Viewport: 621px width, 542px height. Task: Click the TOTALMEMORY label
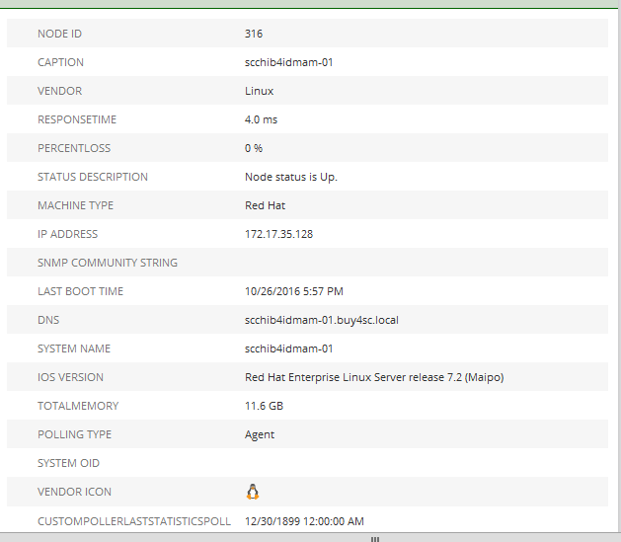(x=78, y=406)
